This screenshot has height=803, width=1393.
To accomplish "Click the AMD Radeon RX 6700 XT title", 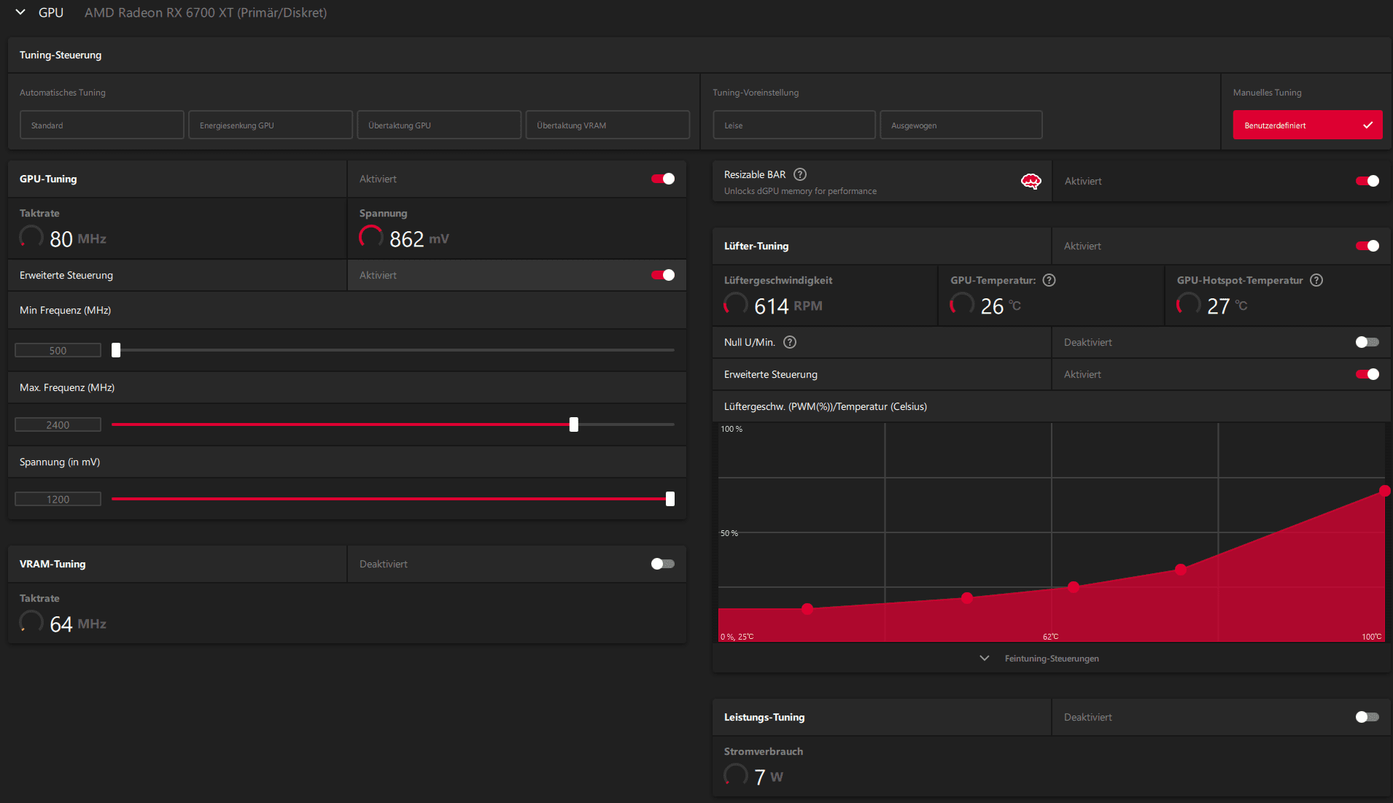I will [x=206, y=12].
